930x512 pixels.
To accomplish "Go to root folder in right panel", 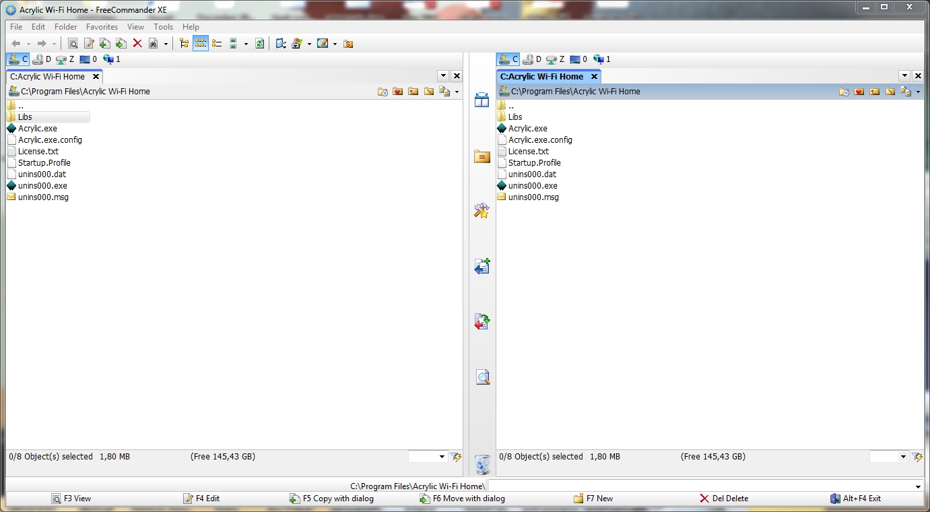I will [890, 91].
